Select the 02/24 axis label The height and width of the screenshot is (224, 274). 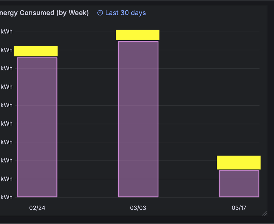[37, 207]
